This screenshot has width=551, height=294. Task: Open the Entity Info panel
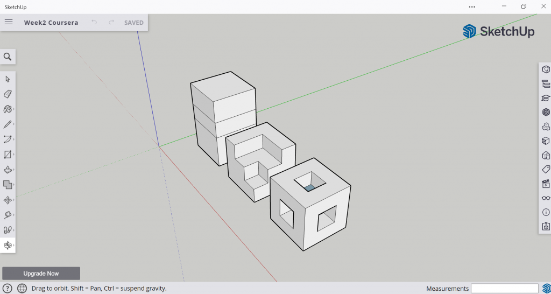546,69
